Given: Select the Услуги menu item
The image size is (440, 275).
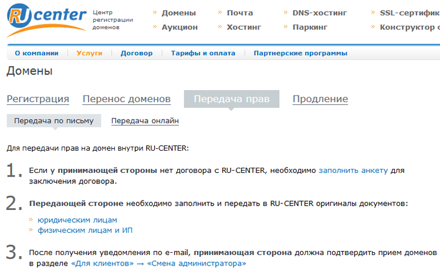Looking at the screenshot, I should point(89,53).
